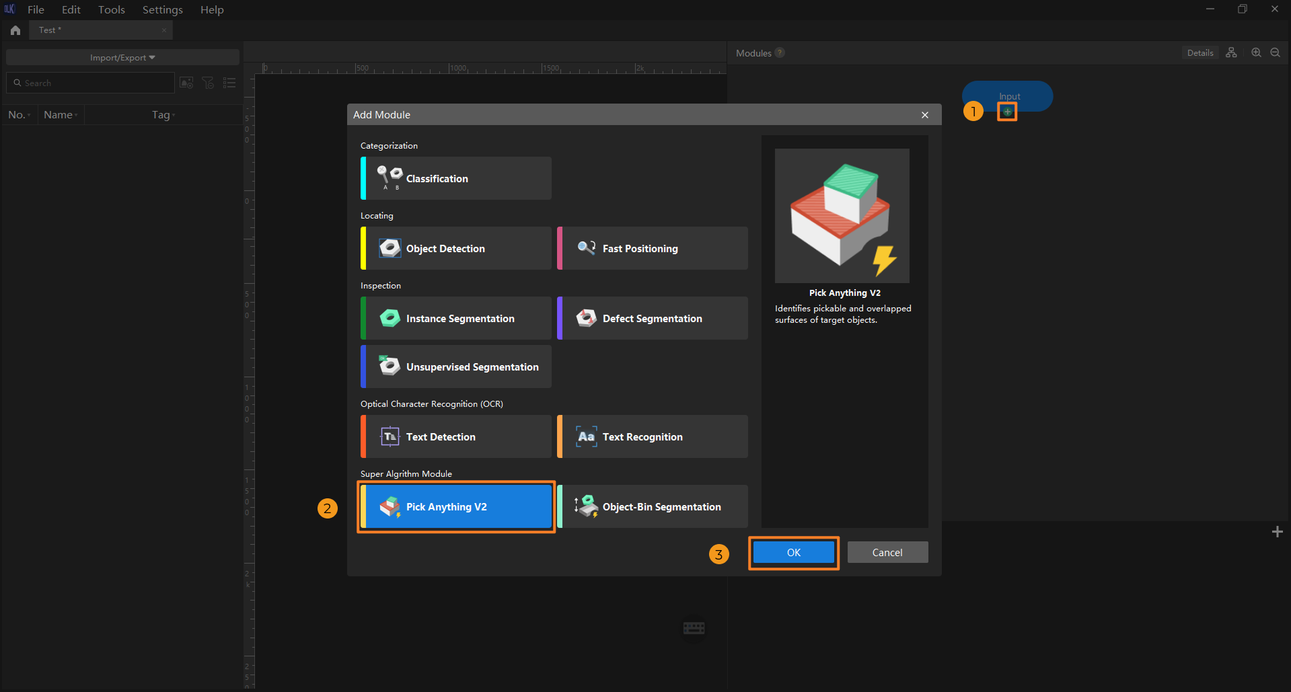Click the module hierarchy layout icon

[1231, 52]
